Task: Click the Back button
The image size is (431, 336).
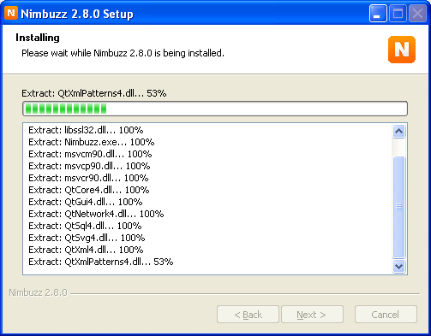Action: tap(248, 315)
